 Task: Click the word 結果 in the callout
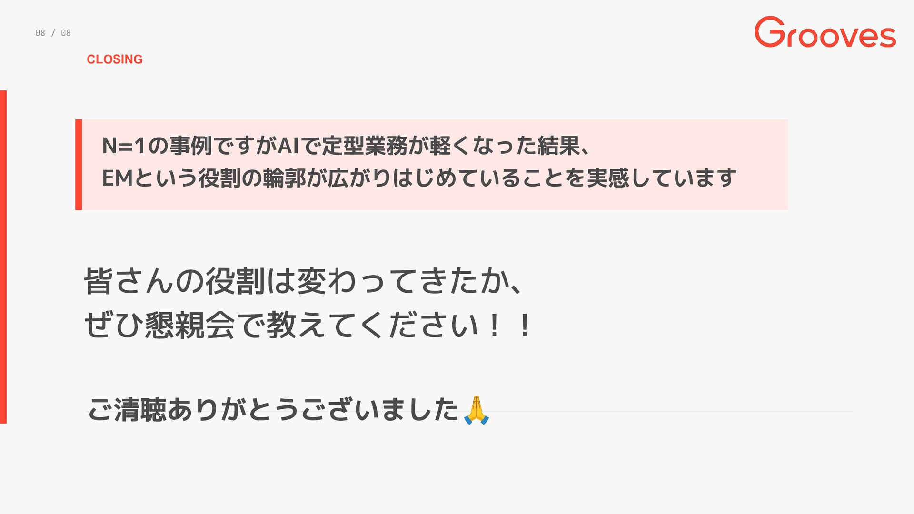point(559,146)
